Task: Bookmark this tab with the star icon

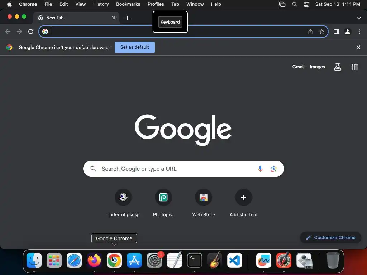Action: [322, 32]
